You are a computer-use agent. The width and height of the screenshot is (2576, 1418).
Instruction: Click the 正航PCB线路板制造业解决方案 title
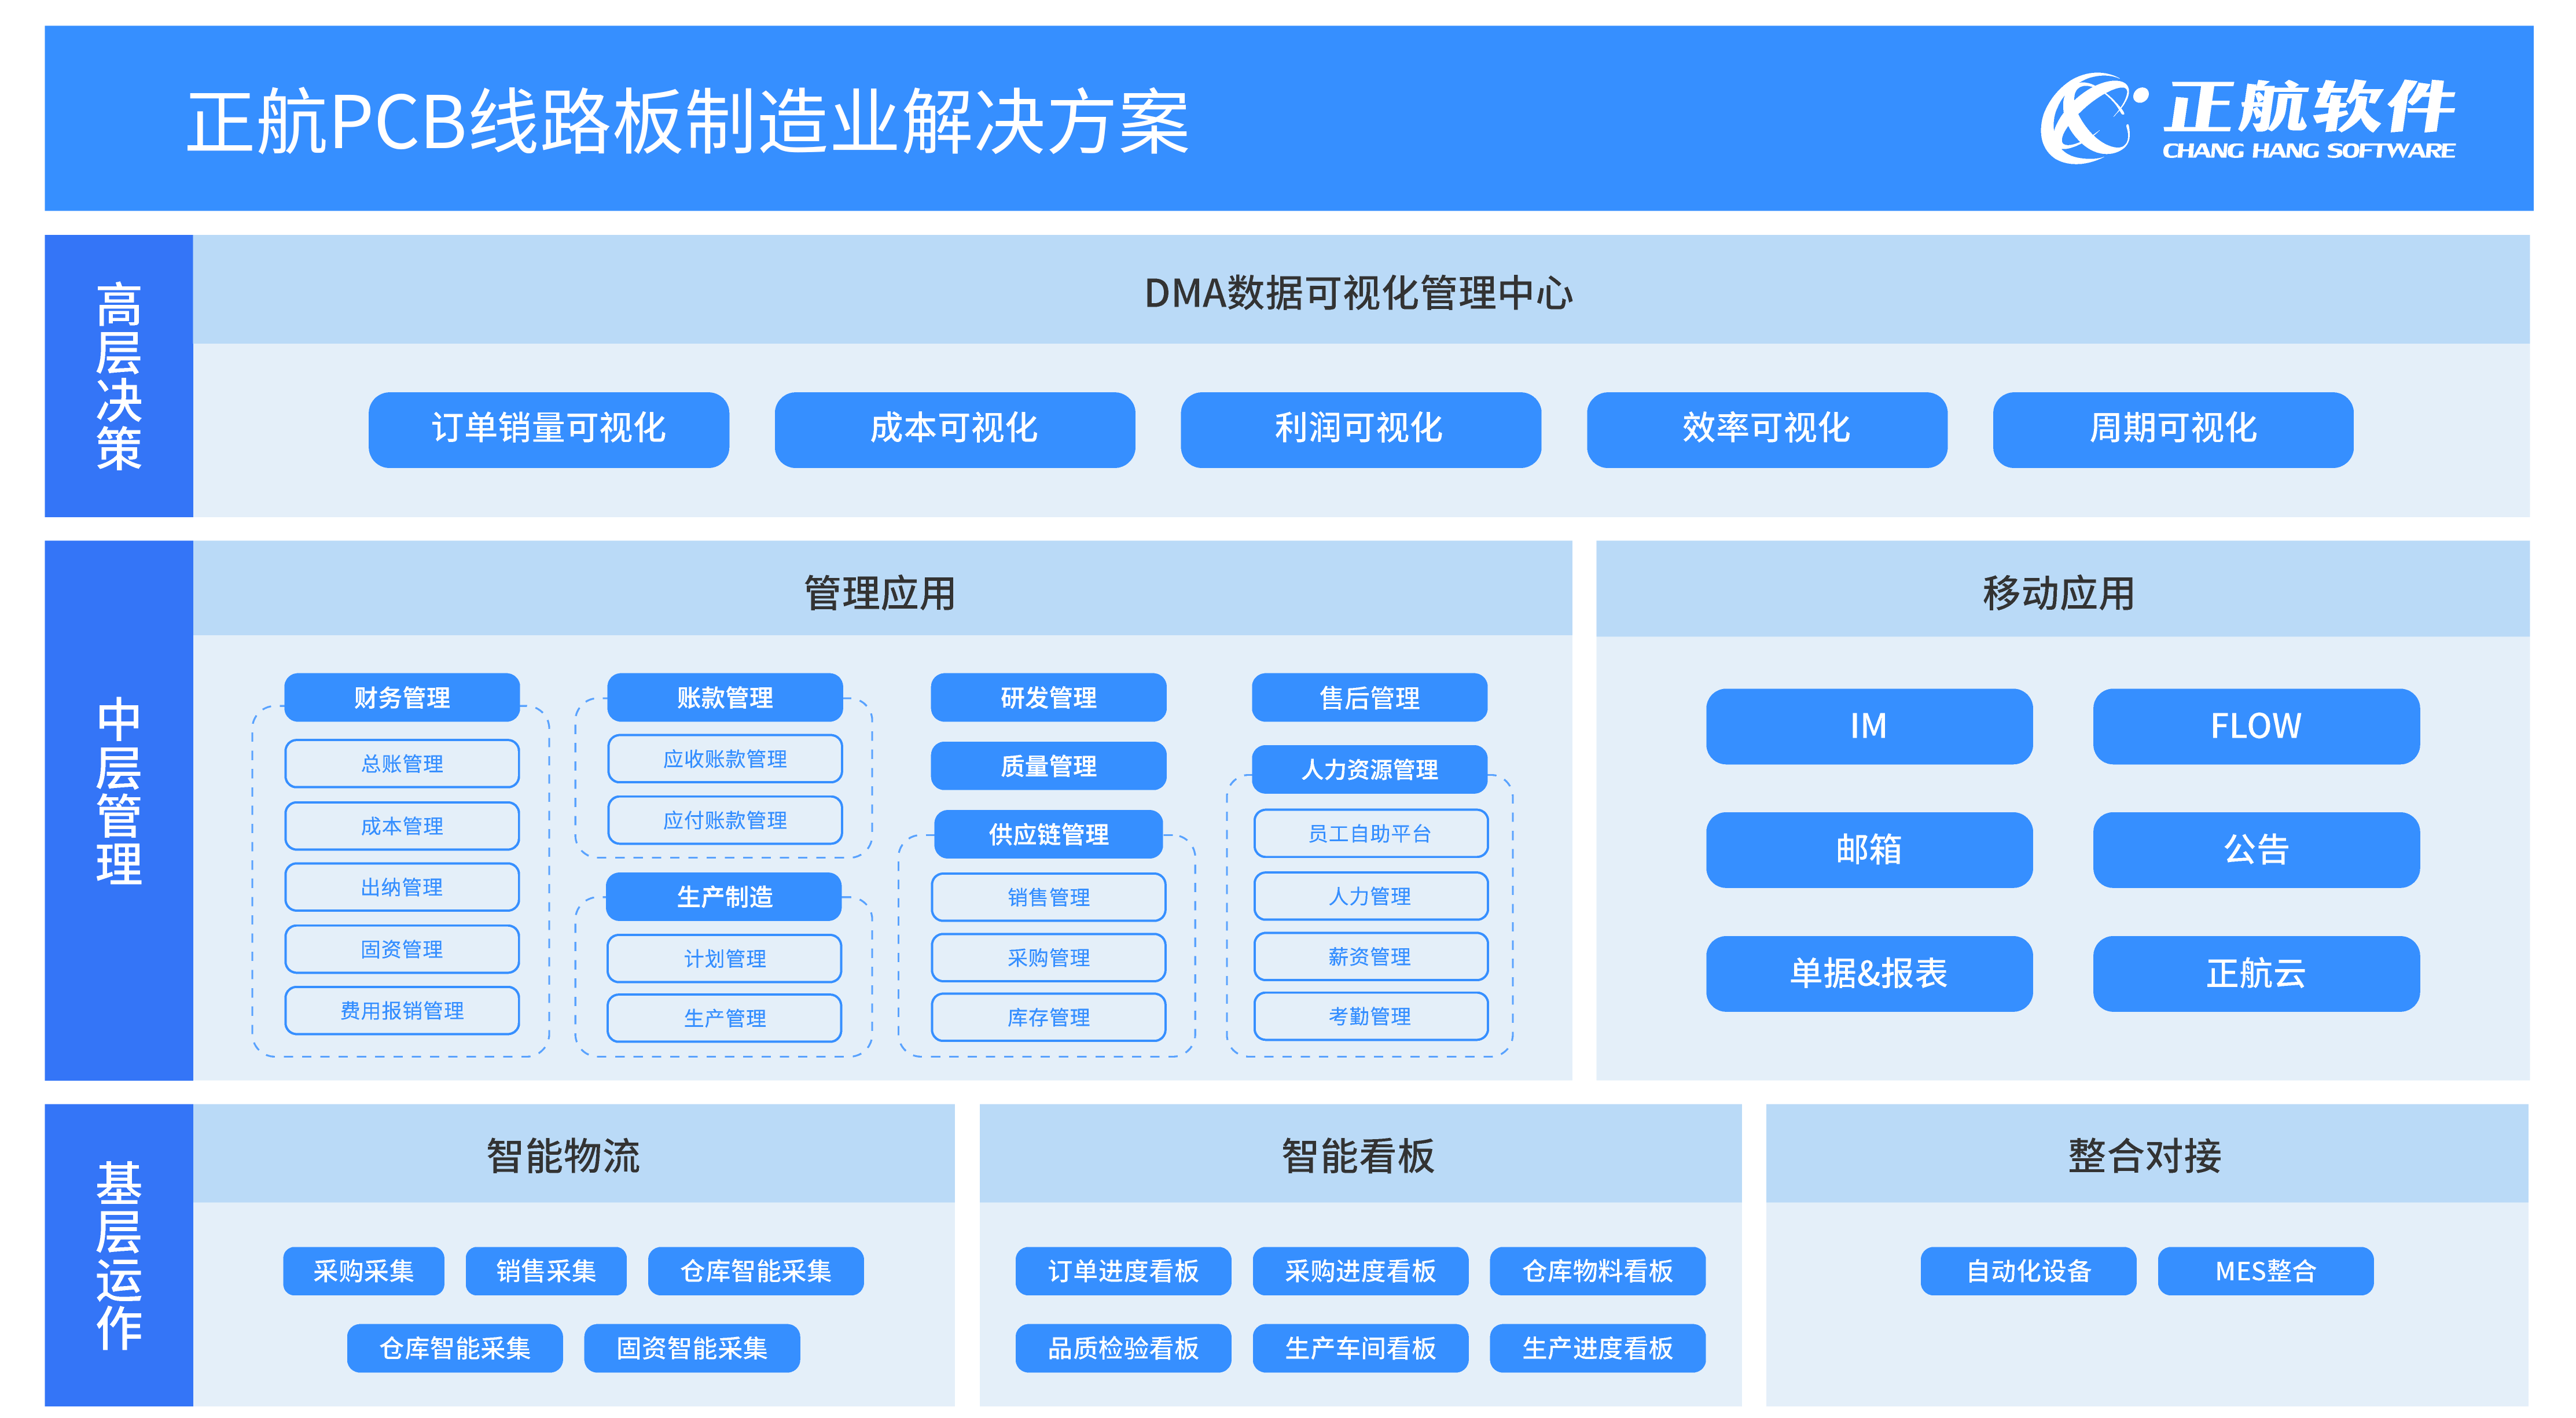[688, 122]
